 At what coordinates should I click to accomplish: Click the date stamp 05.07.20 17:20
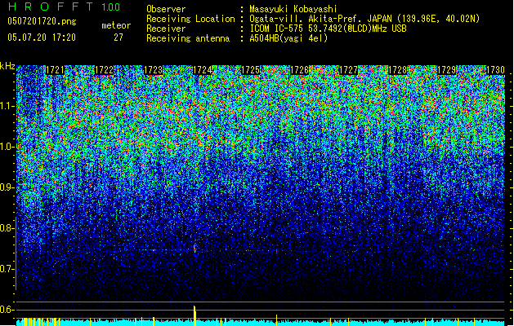tap(42, 37)
